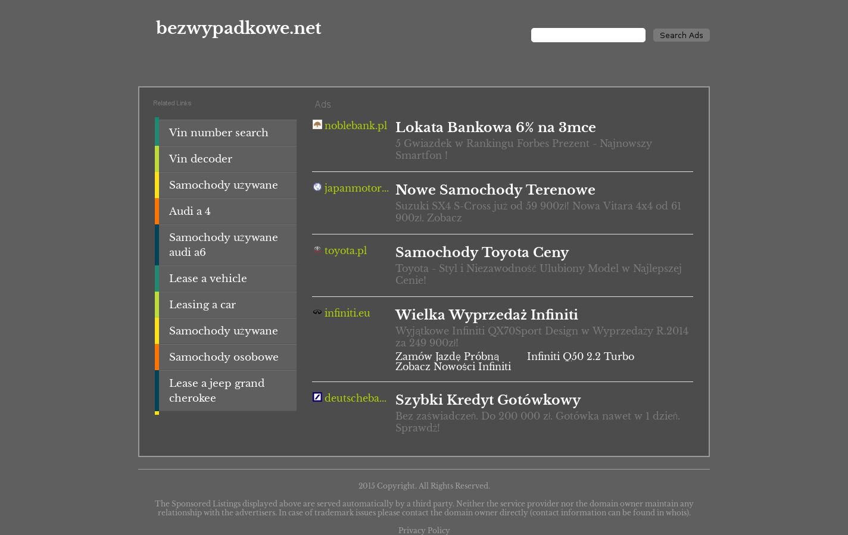Image resolution: width=848 pixels, height=535 pixels.
Task: Open Samochody osobowe related link
Action: click(x=224, y=357)
